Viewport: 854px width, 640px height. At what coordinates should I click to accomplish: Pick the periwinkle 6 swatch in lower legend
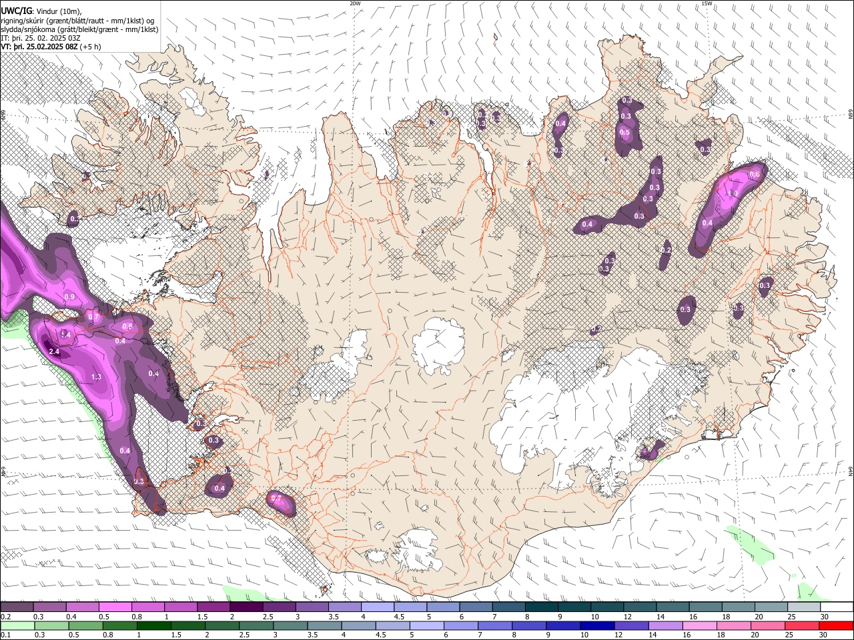[460, 625]
